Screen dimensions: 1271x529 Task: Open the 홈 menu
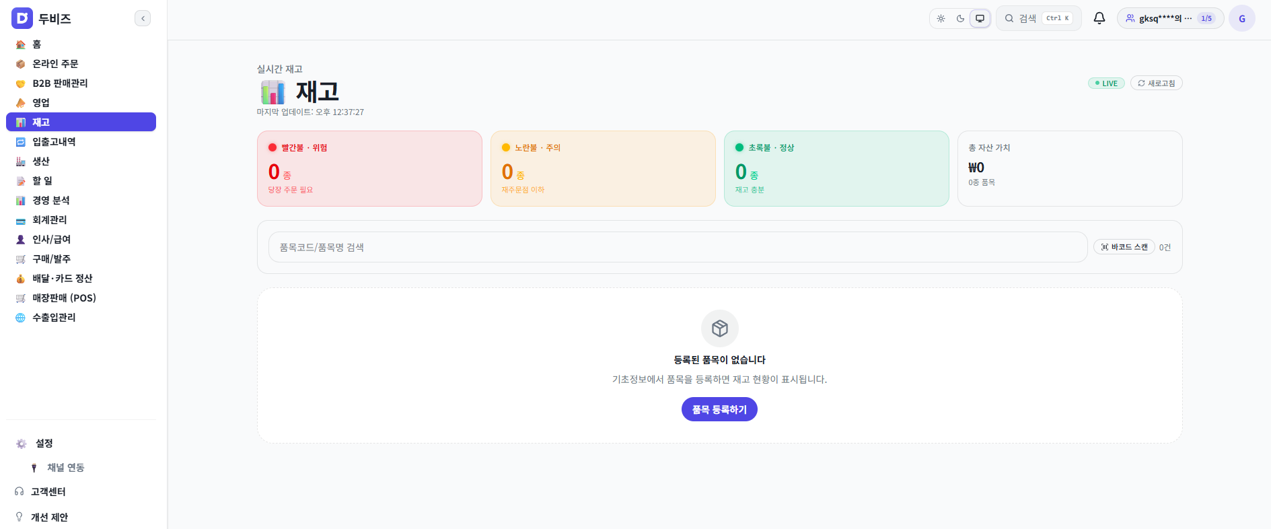click(x=81, y=44)
